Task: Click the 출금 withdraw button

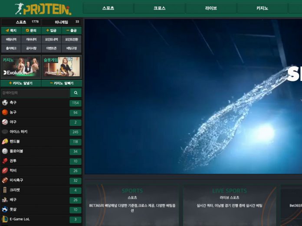Action: (72, 30)
